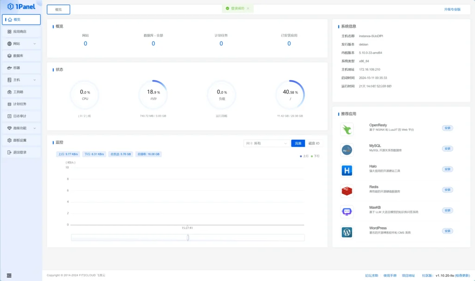Open 容器 container icon
Screen dimensions: 475x281
click(9, 68)
